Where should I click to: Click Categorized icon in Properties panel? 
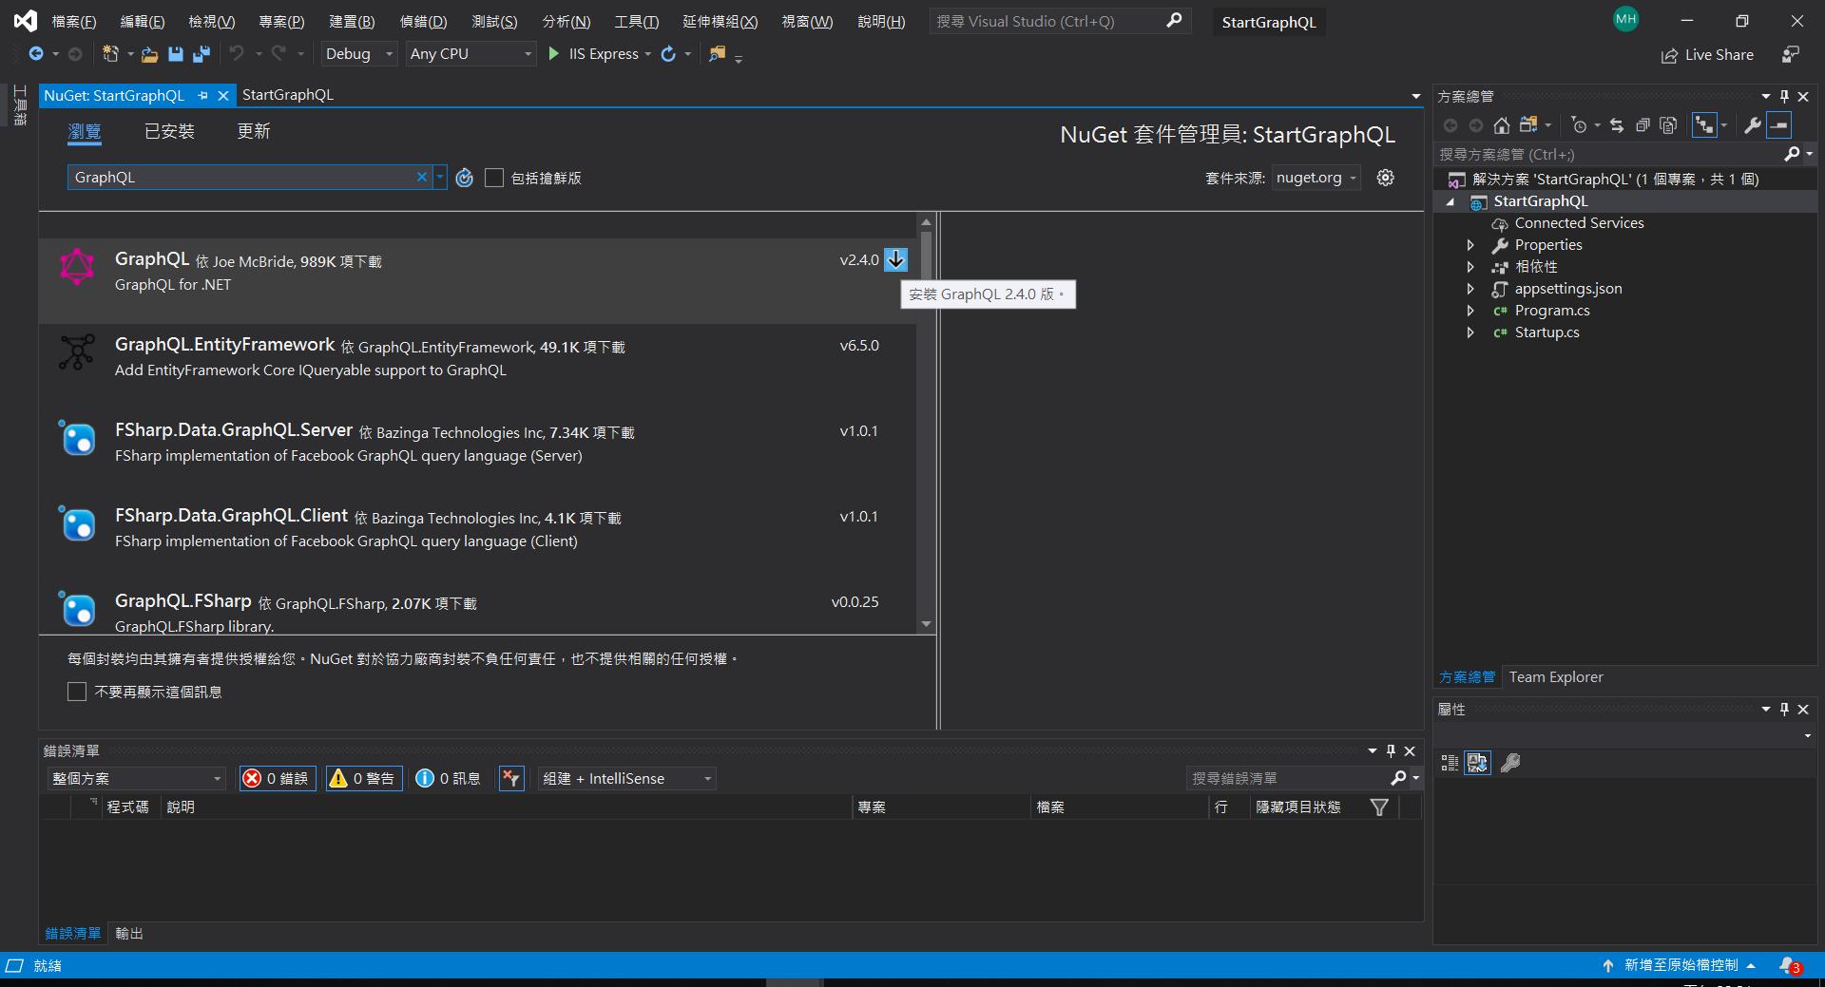(x=1450, y=763)
